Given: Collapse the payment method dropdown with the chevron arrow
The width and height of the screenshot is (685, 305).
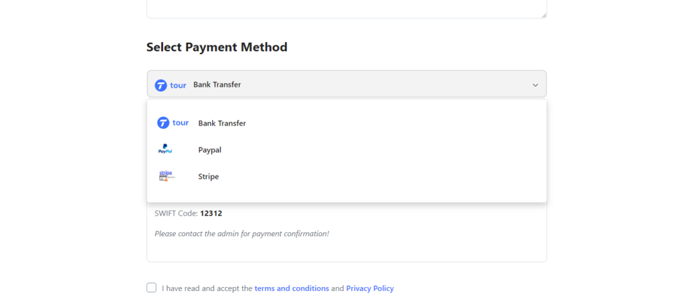Looking at the screenshot, I should click(x=535, y=85).
